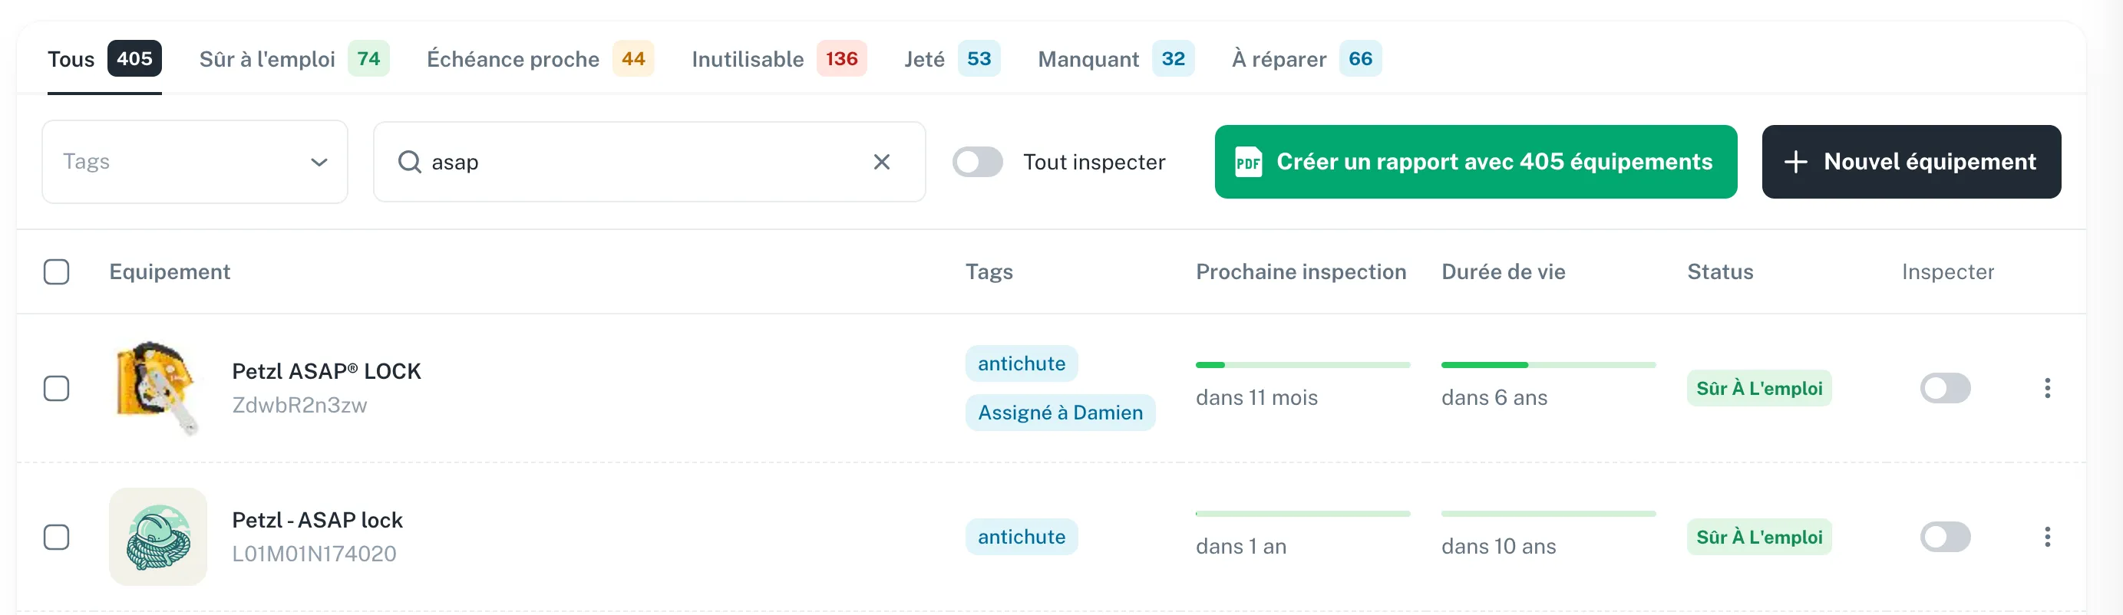
Task: Click the Sûr À L'emploi status of ZdwbR2n3zw
Action: pyautogui.click(x=1758, y=389)
